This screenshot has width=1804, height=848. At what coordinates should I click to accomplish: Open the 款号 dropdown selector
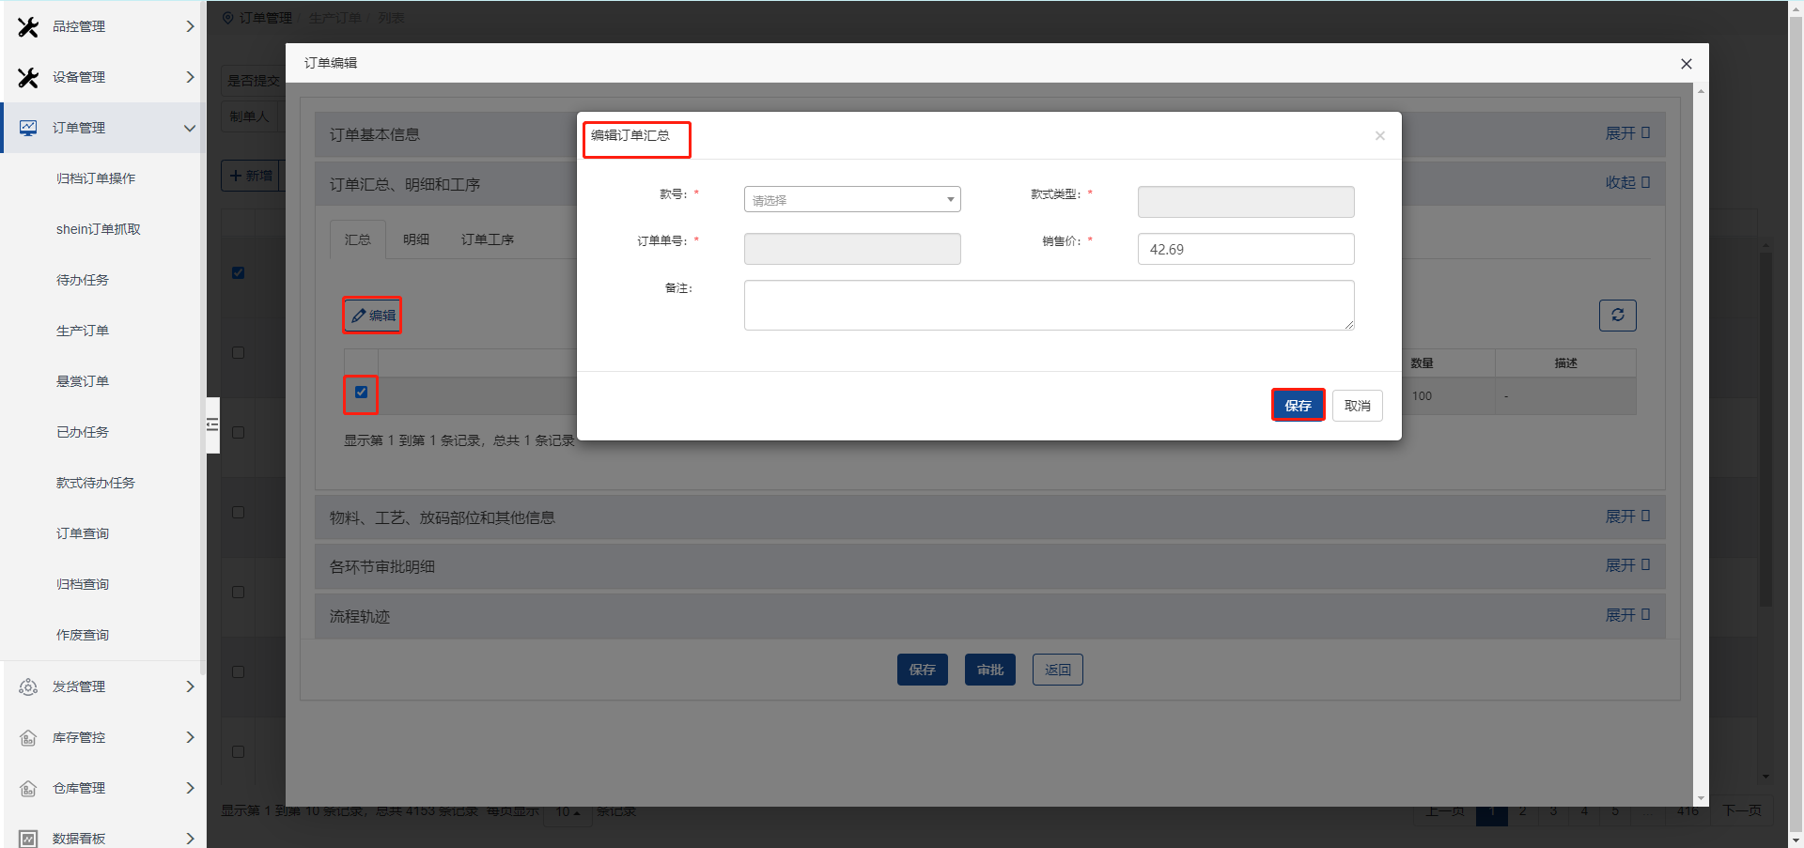851,200
